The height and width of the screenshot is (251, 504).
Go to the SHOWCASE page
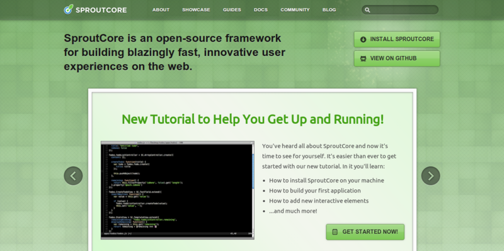click(x=196, y=10)
